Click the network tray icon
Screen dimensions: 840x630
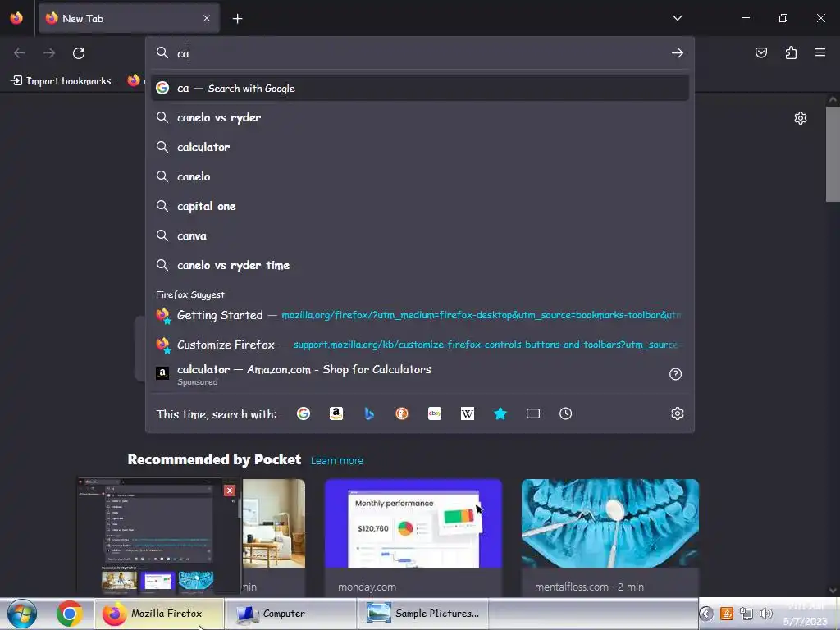click(x=746, y=614)
